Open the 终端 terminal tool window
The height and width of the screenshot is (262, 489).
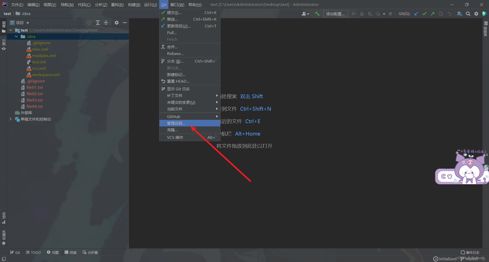click(71, 252)
